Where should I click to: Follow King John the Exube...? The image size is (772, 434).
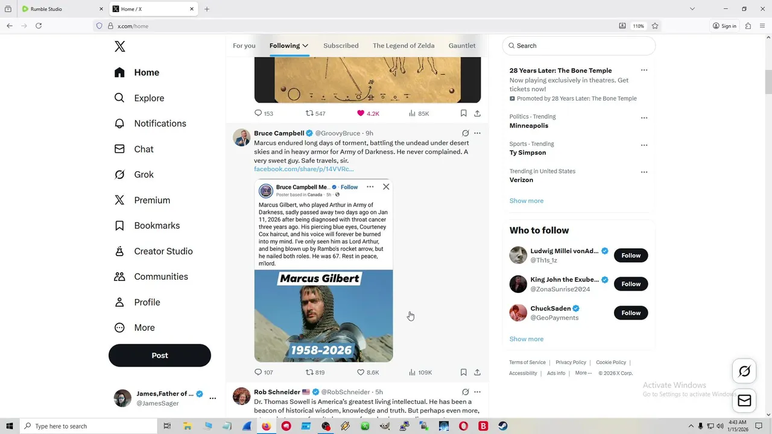pyautogui.click(x=631, y=284)
